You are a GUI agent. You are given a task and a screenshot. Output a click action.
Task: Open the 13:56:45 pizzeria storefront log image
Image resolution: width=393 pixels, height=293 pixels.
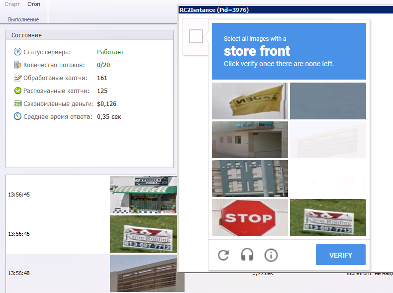(x=143, y=195)
